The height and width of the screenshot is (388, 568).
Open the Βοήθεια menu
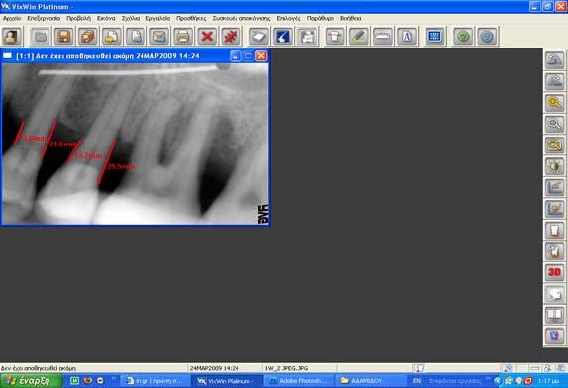(x=350, y=18)
